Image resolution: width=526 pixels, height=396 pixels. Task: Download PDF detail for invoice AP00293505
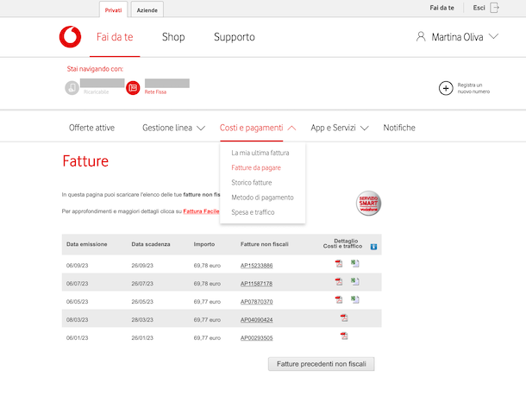344,336
